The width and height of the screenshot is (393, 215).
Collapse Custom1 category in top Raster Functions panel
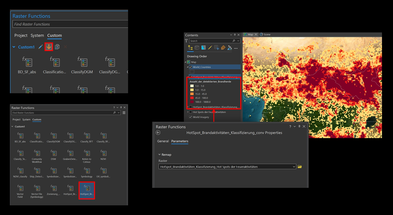click(x=14, y=47)
